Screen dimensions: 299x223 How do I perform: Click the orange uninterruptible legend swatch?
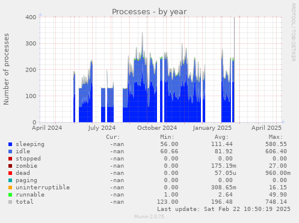10,188
